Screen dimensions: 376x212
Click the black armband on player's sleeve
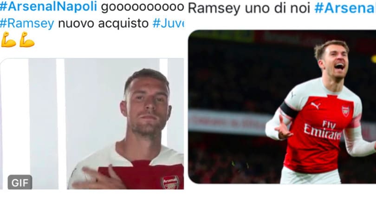pyautogui.click(x=289, y=110)
